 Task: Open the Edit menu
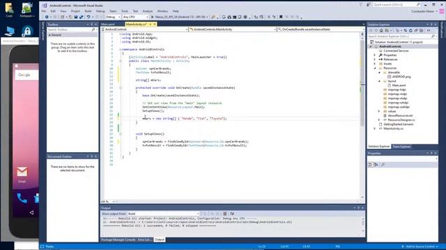(x=53, y=11)
